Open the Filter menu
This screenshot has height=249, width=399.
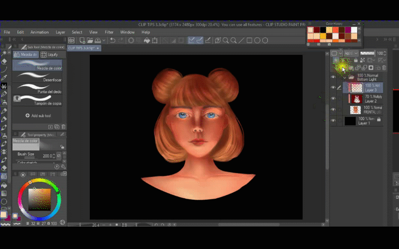(109, 32)
